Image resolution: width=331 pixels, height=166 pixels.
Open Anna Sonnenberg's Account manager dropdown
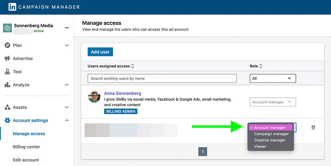coord(273,102)
